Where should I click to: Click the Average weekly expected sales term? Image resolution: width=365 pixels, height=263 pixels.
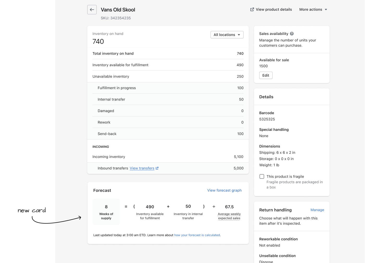[x=229, y=216]
